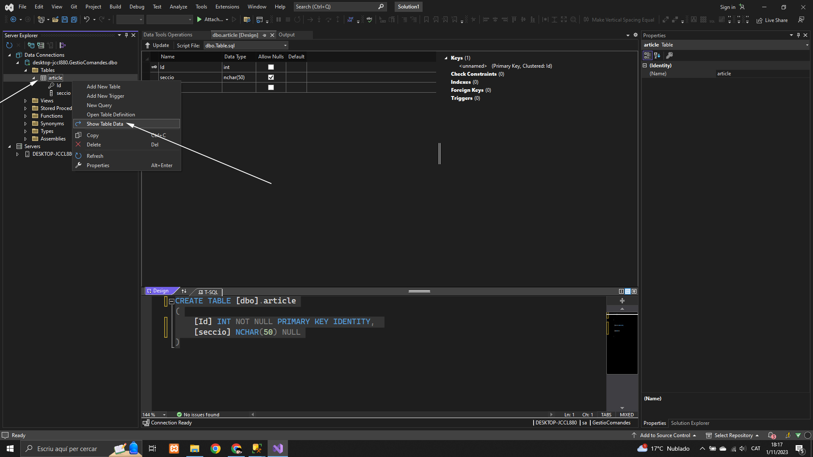Click the Undo toolbar icon
The image size is (813, 457).
86,19
